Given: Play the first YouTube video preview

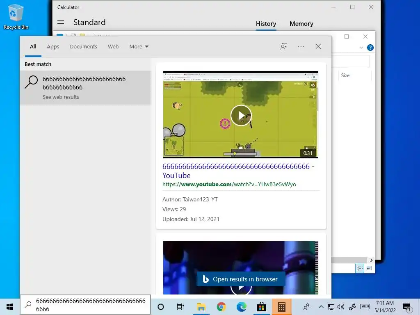Looking at the screenshot, I should point(241,115).
